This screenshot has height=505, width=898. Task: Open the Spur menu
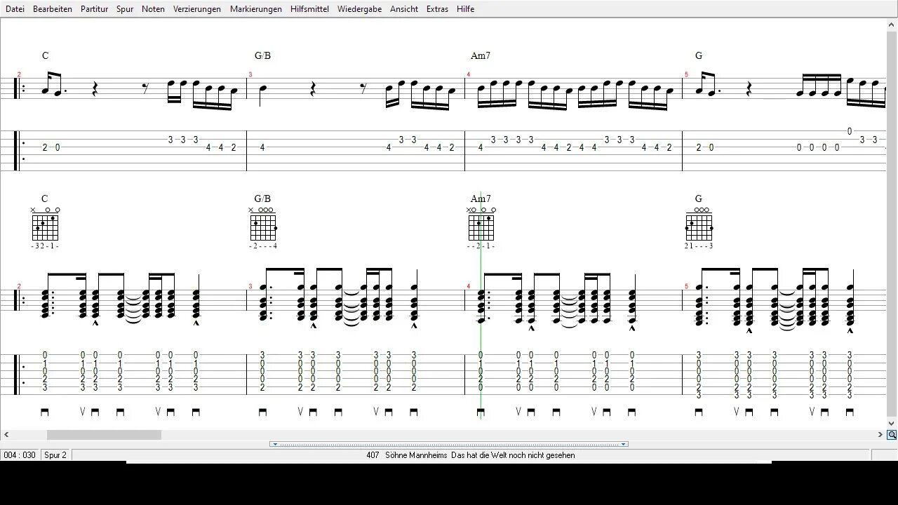pos(125,9)
